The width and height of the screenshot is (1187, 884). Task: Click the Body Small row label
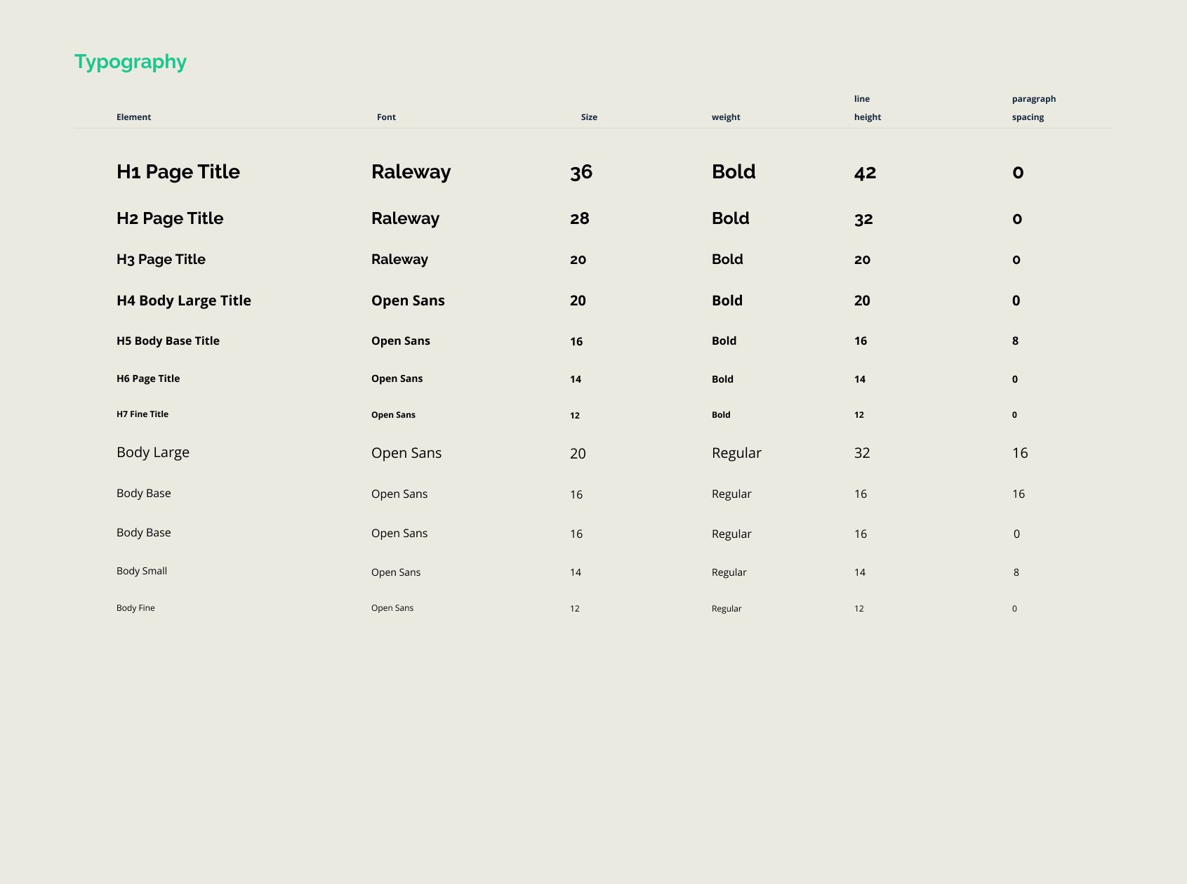point(141,571)
